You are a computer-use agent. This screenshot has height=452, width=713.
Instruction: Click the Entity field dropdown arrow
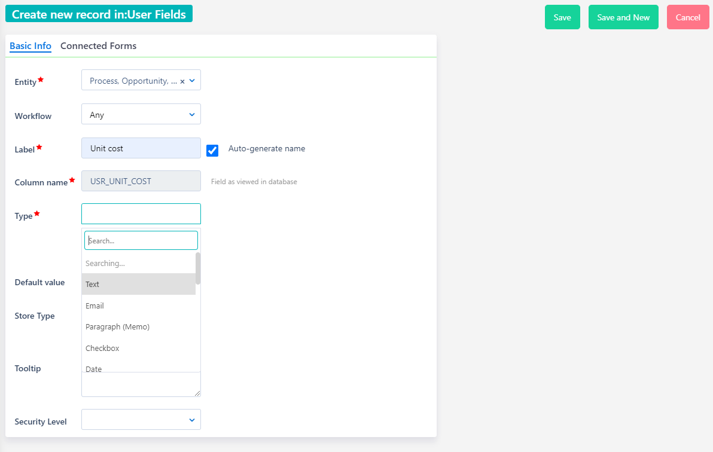tap(191, 80)
